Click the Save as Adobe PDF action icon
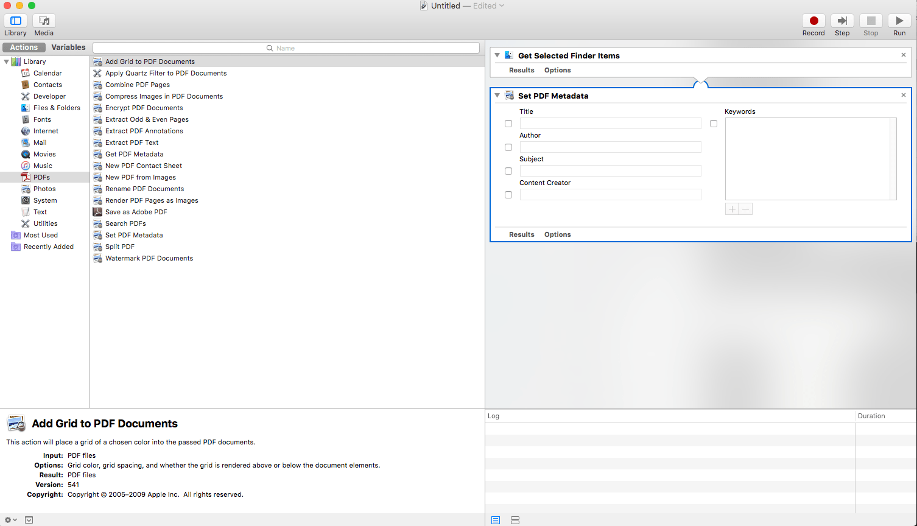Viewport: 917px width, 526px height. (x=97, y=212)
